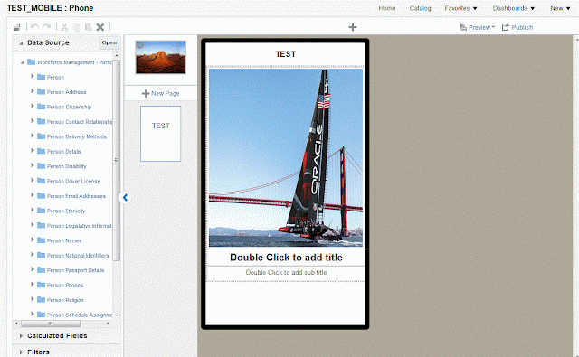Image resolution: width=579 pixels, height=357 pixels.
Task: Select the TEST page thumbnail
Action: 161,134
